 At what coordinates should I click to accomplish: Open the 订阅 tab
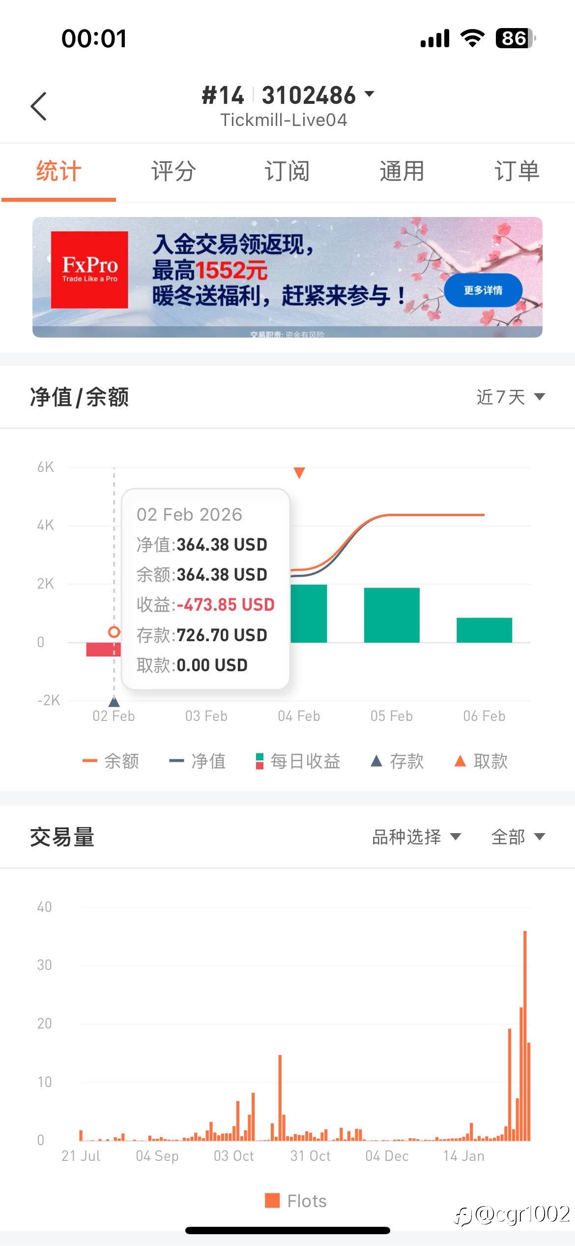click(287, 171)
